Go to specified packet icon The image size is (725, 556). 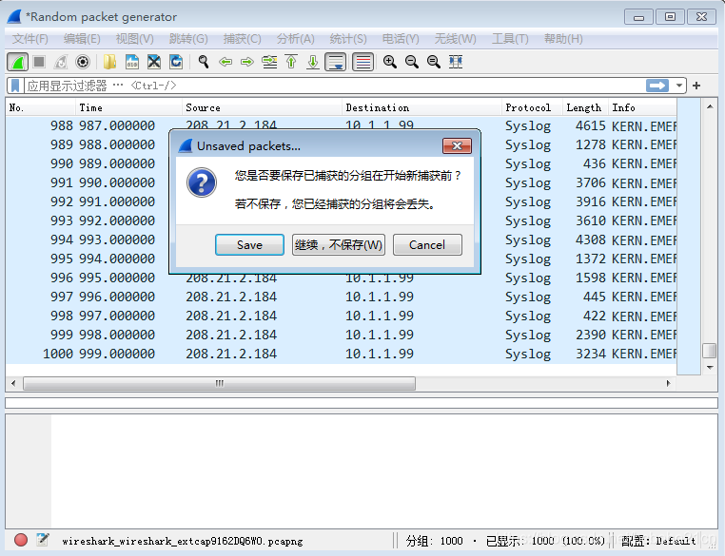269,62
